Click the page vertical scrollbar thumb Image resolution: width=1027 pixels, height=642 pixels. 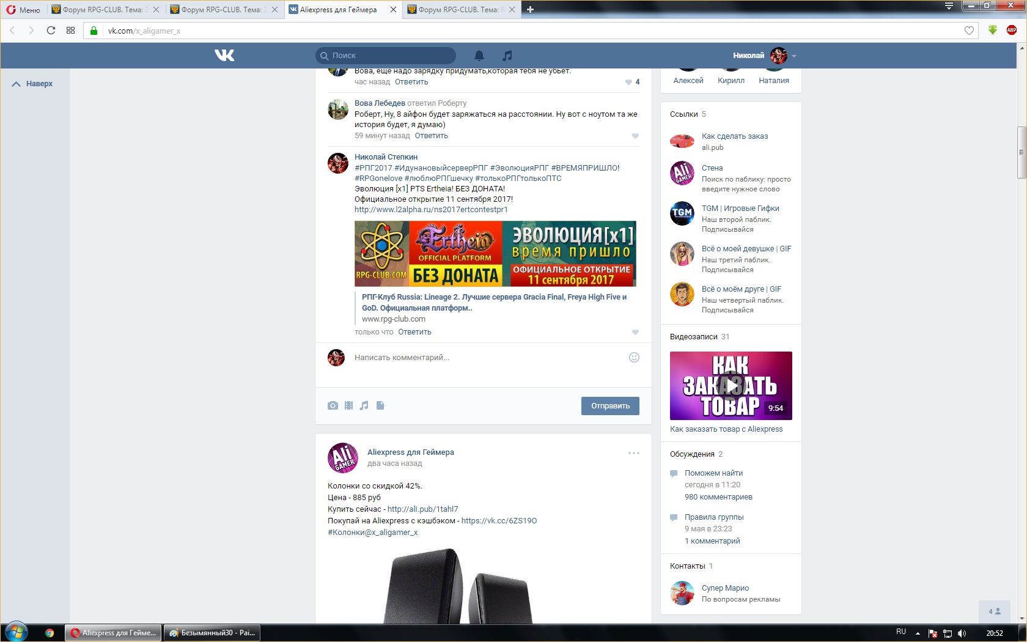tap(1021, 152)
